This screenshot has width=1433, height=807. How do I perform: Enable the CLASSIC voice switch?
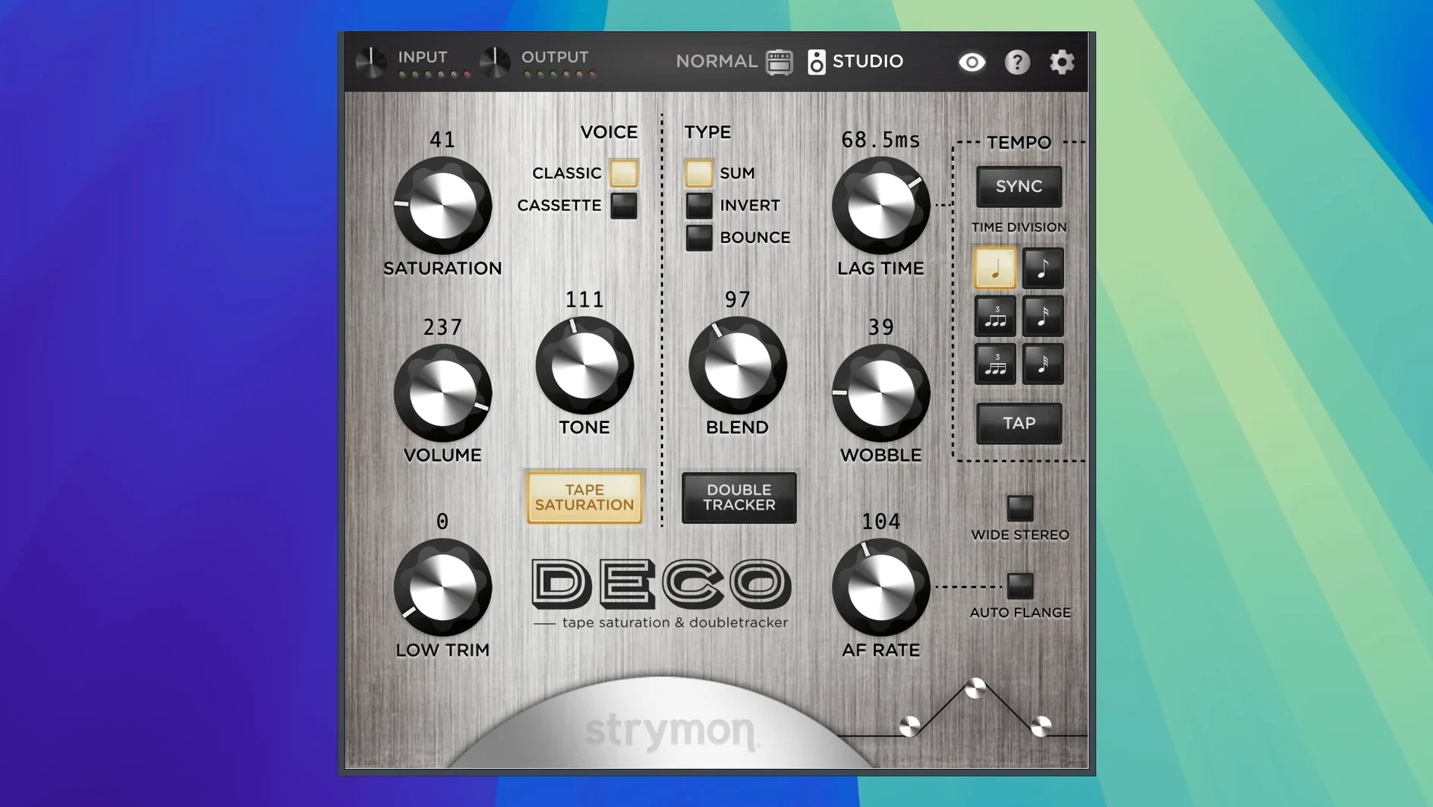pyautogui.click(x=624, y=173)
